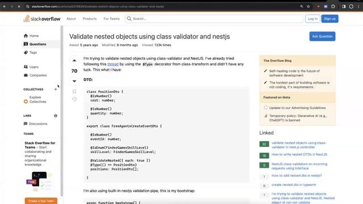Open 'Temporary policy: Generative AI' meta link
The height and width of the screenshot is (204, 363).
pos(298,118)
